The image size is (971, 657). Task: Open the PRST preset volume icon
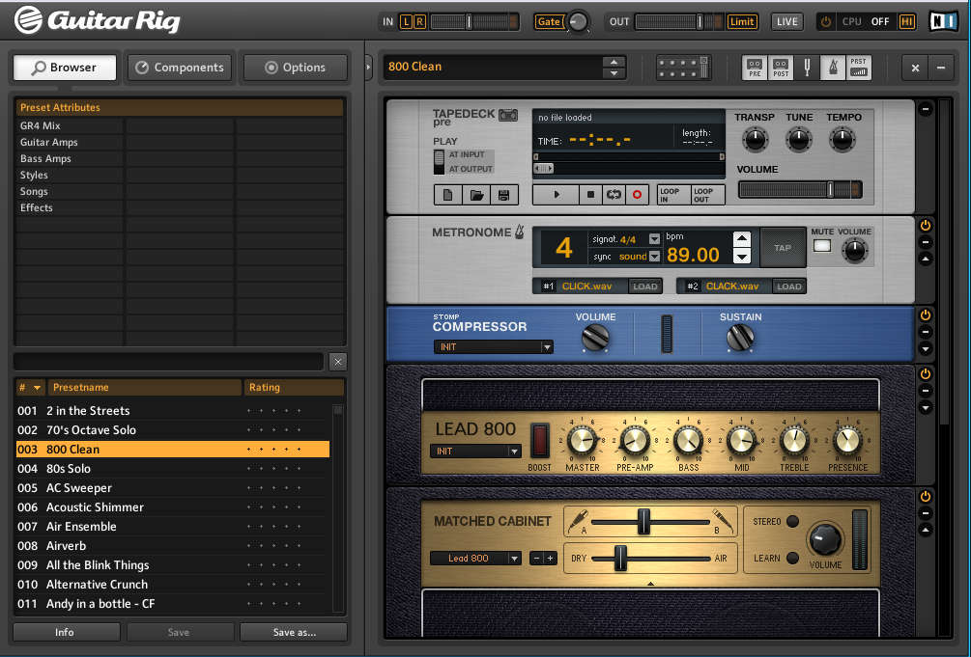click(x=858, y=67)
